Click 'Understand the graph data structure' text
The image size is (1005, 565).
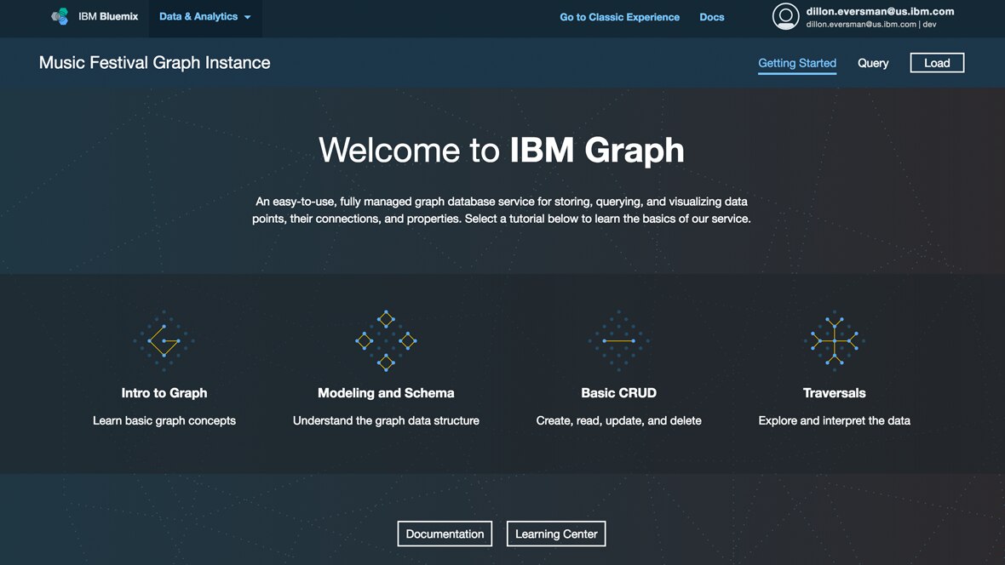(386, 421)
